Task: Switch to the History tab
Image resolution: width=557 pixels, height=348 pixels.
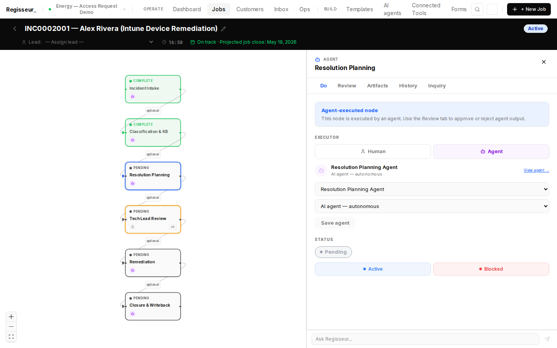Action: click(408, 86)
